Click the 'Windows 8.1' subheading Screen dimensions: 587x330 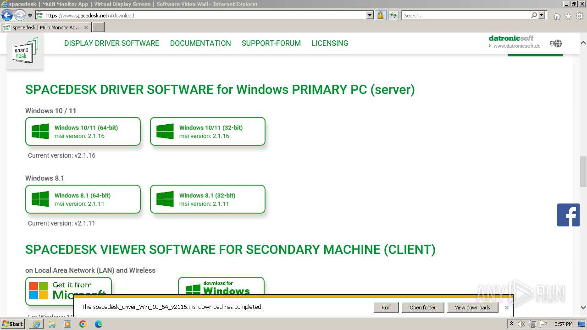pos(44,178)
